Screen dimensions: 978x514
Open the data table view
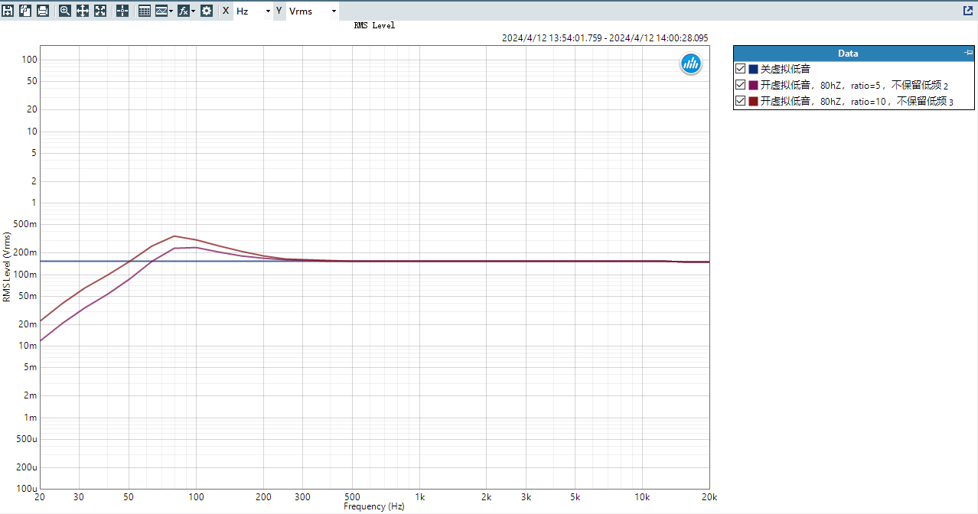(x=145, y=11)
